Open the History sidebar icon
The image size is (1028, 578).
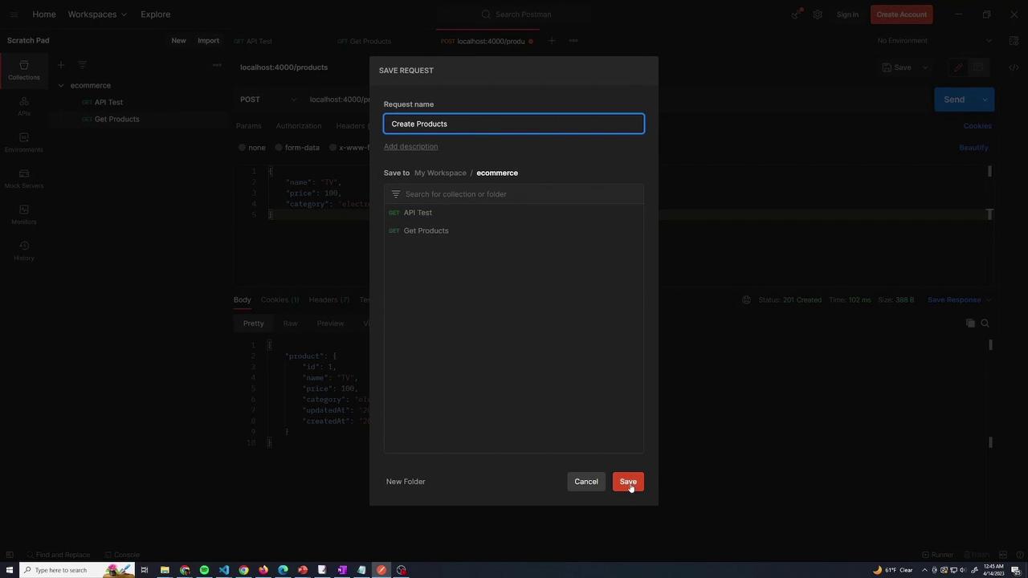[x=23, y=250]
